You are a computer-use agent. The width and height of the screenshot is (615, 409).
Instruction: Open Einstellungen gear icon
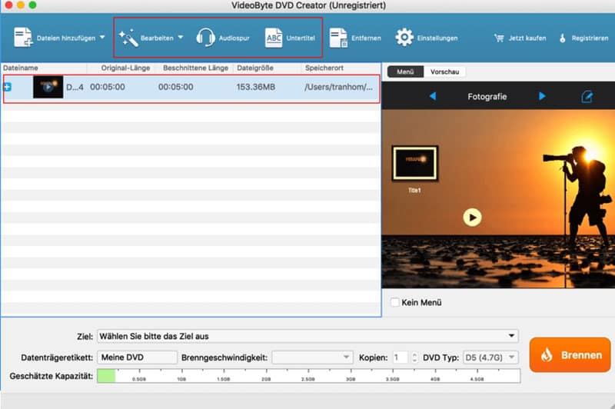[404, 38]
